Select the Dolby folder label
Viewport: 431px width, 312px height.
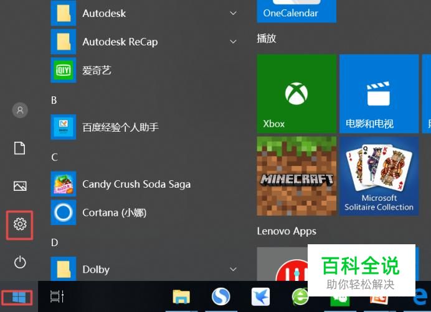click(96, 270)
